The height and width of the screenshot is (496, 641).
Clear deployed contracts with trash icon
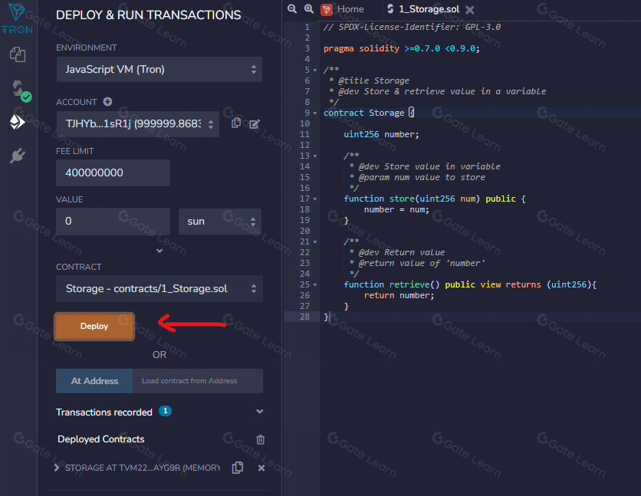pos(261,439)
